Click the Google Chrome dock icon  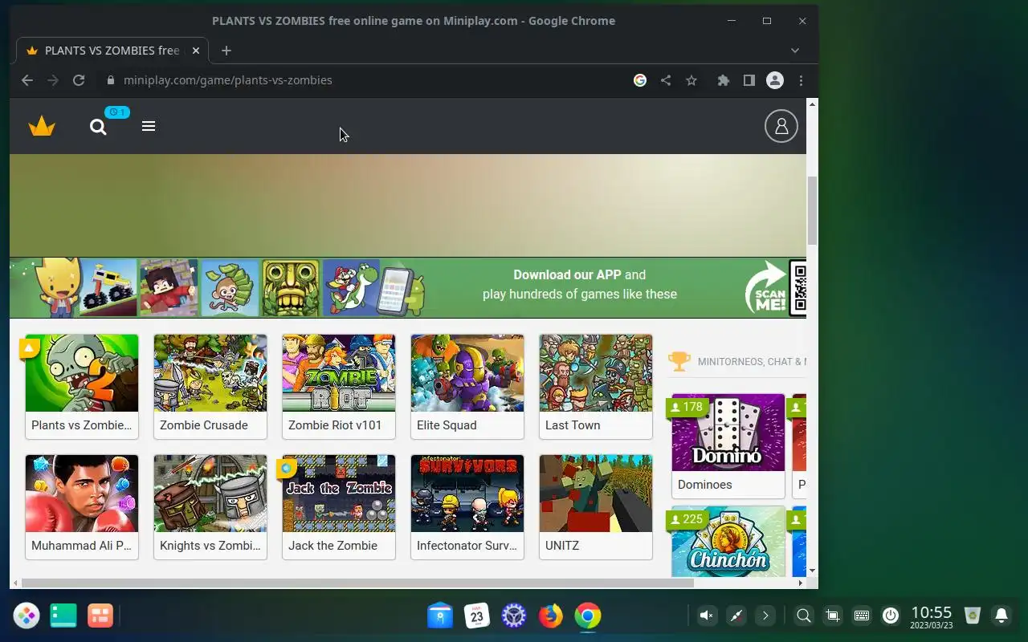(588, 616)
